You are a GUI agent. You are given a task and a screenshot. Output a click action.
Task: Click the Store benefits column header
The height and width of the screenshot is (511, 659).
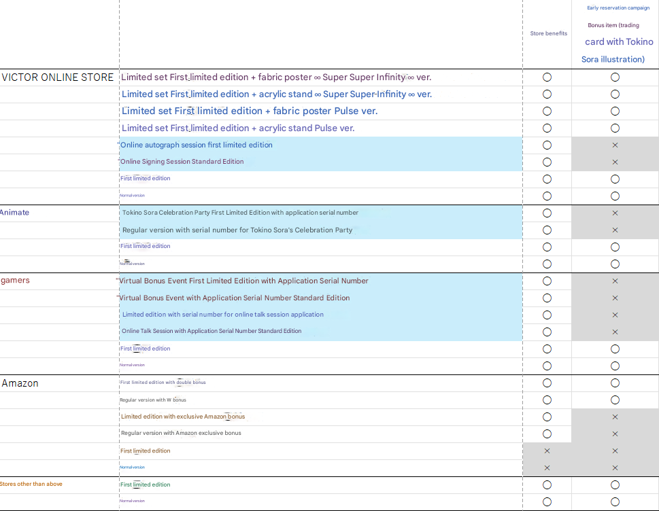point(548,33)
